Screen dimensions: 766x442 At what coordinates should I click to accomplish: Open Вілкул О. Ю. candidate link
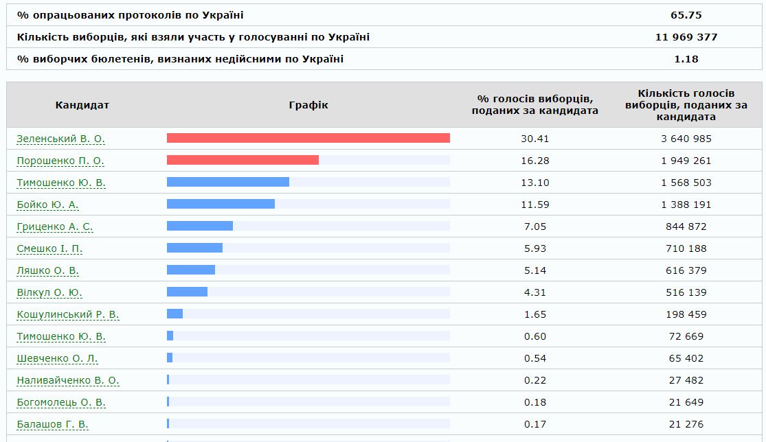pyautogui.click(x=49, y=292)
